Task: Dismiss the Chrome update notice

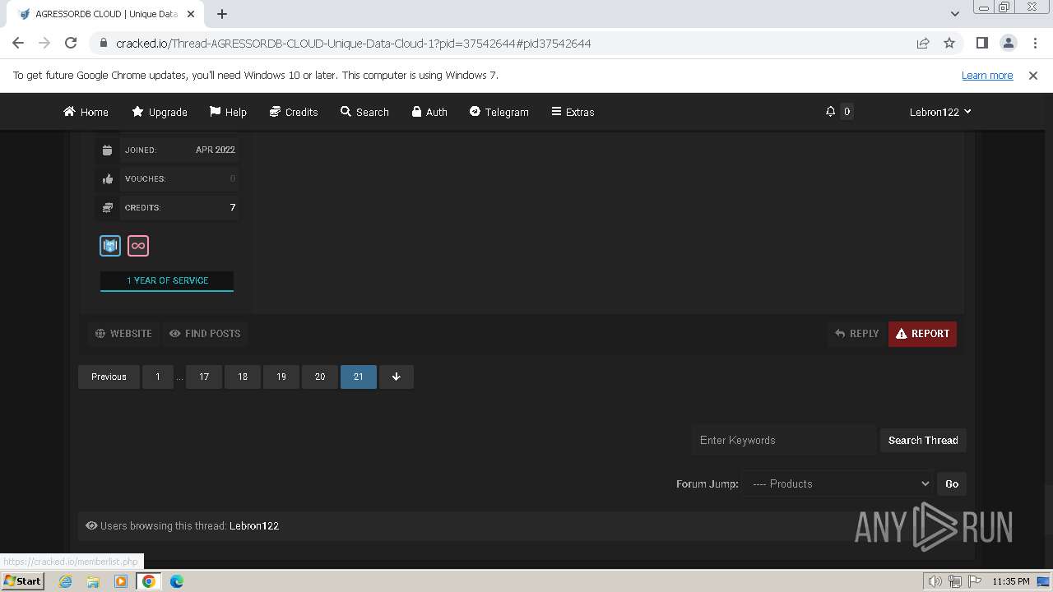Action: tap(1033, 76)
